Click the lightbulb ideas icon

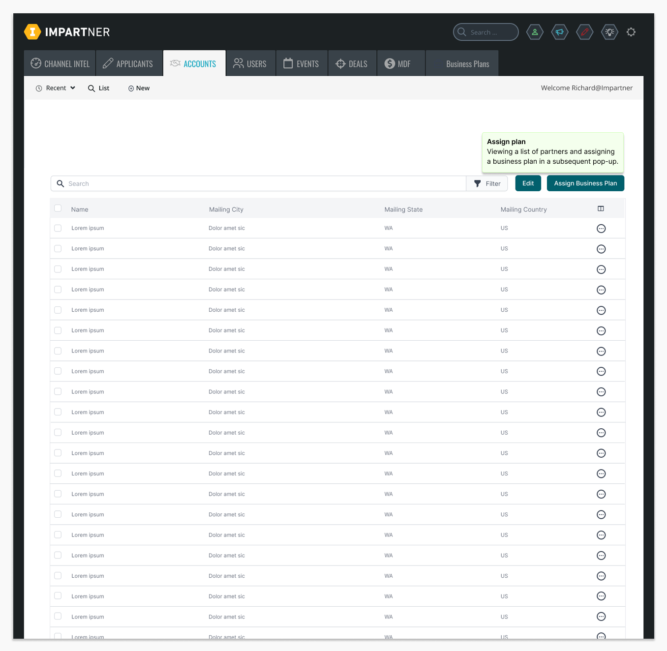click(609, 32)
